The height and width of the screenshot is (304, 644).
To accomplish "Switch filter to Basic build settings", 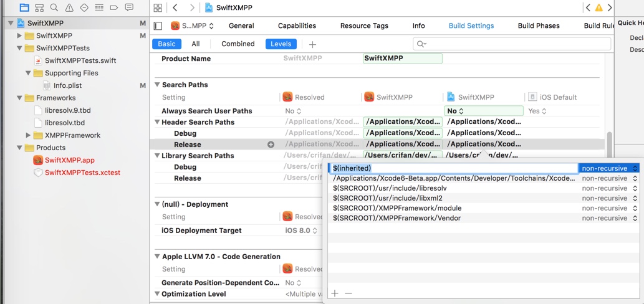I will point(166,44).
